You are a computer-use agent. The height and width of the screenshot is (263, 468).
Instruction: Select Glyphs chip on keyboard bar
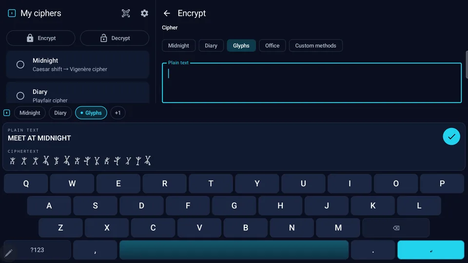[91, 113]
